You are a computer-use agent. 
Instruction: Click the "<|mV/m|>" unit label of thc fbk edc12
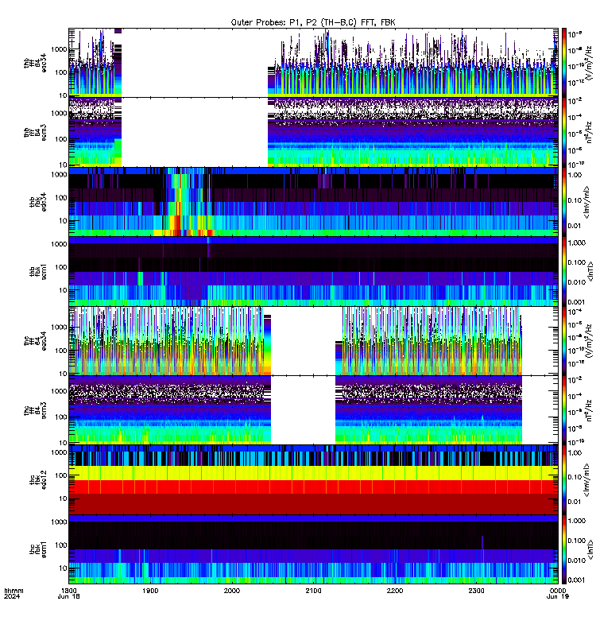587,480
